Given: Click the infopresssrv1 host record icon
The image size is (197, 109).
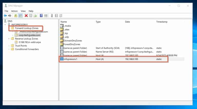Looking at the screenshot, I should point(62,59).
